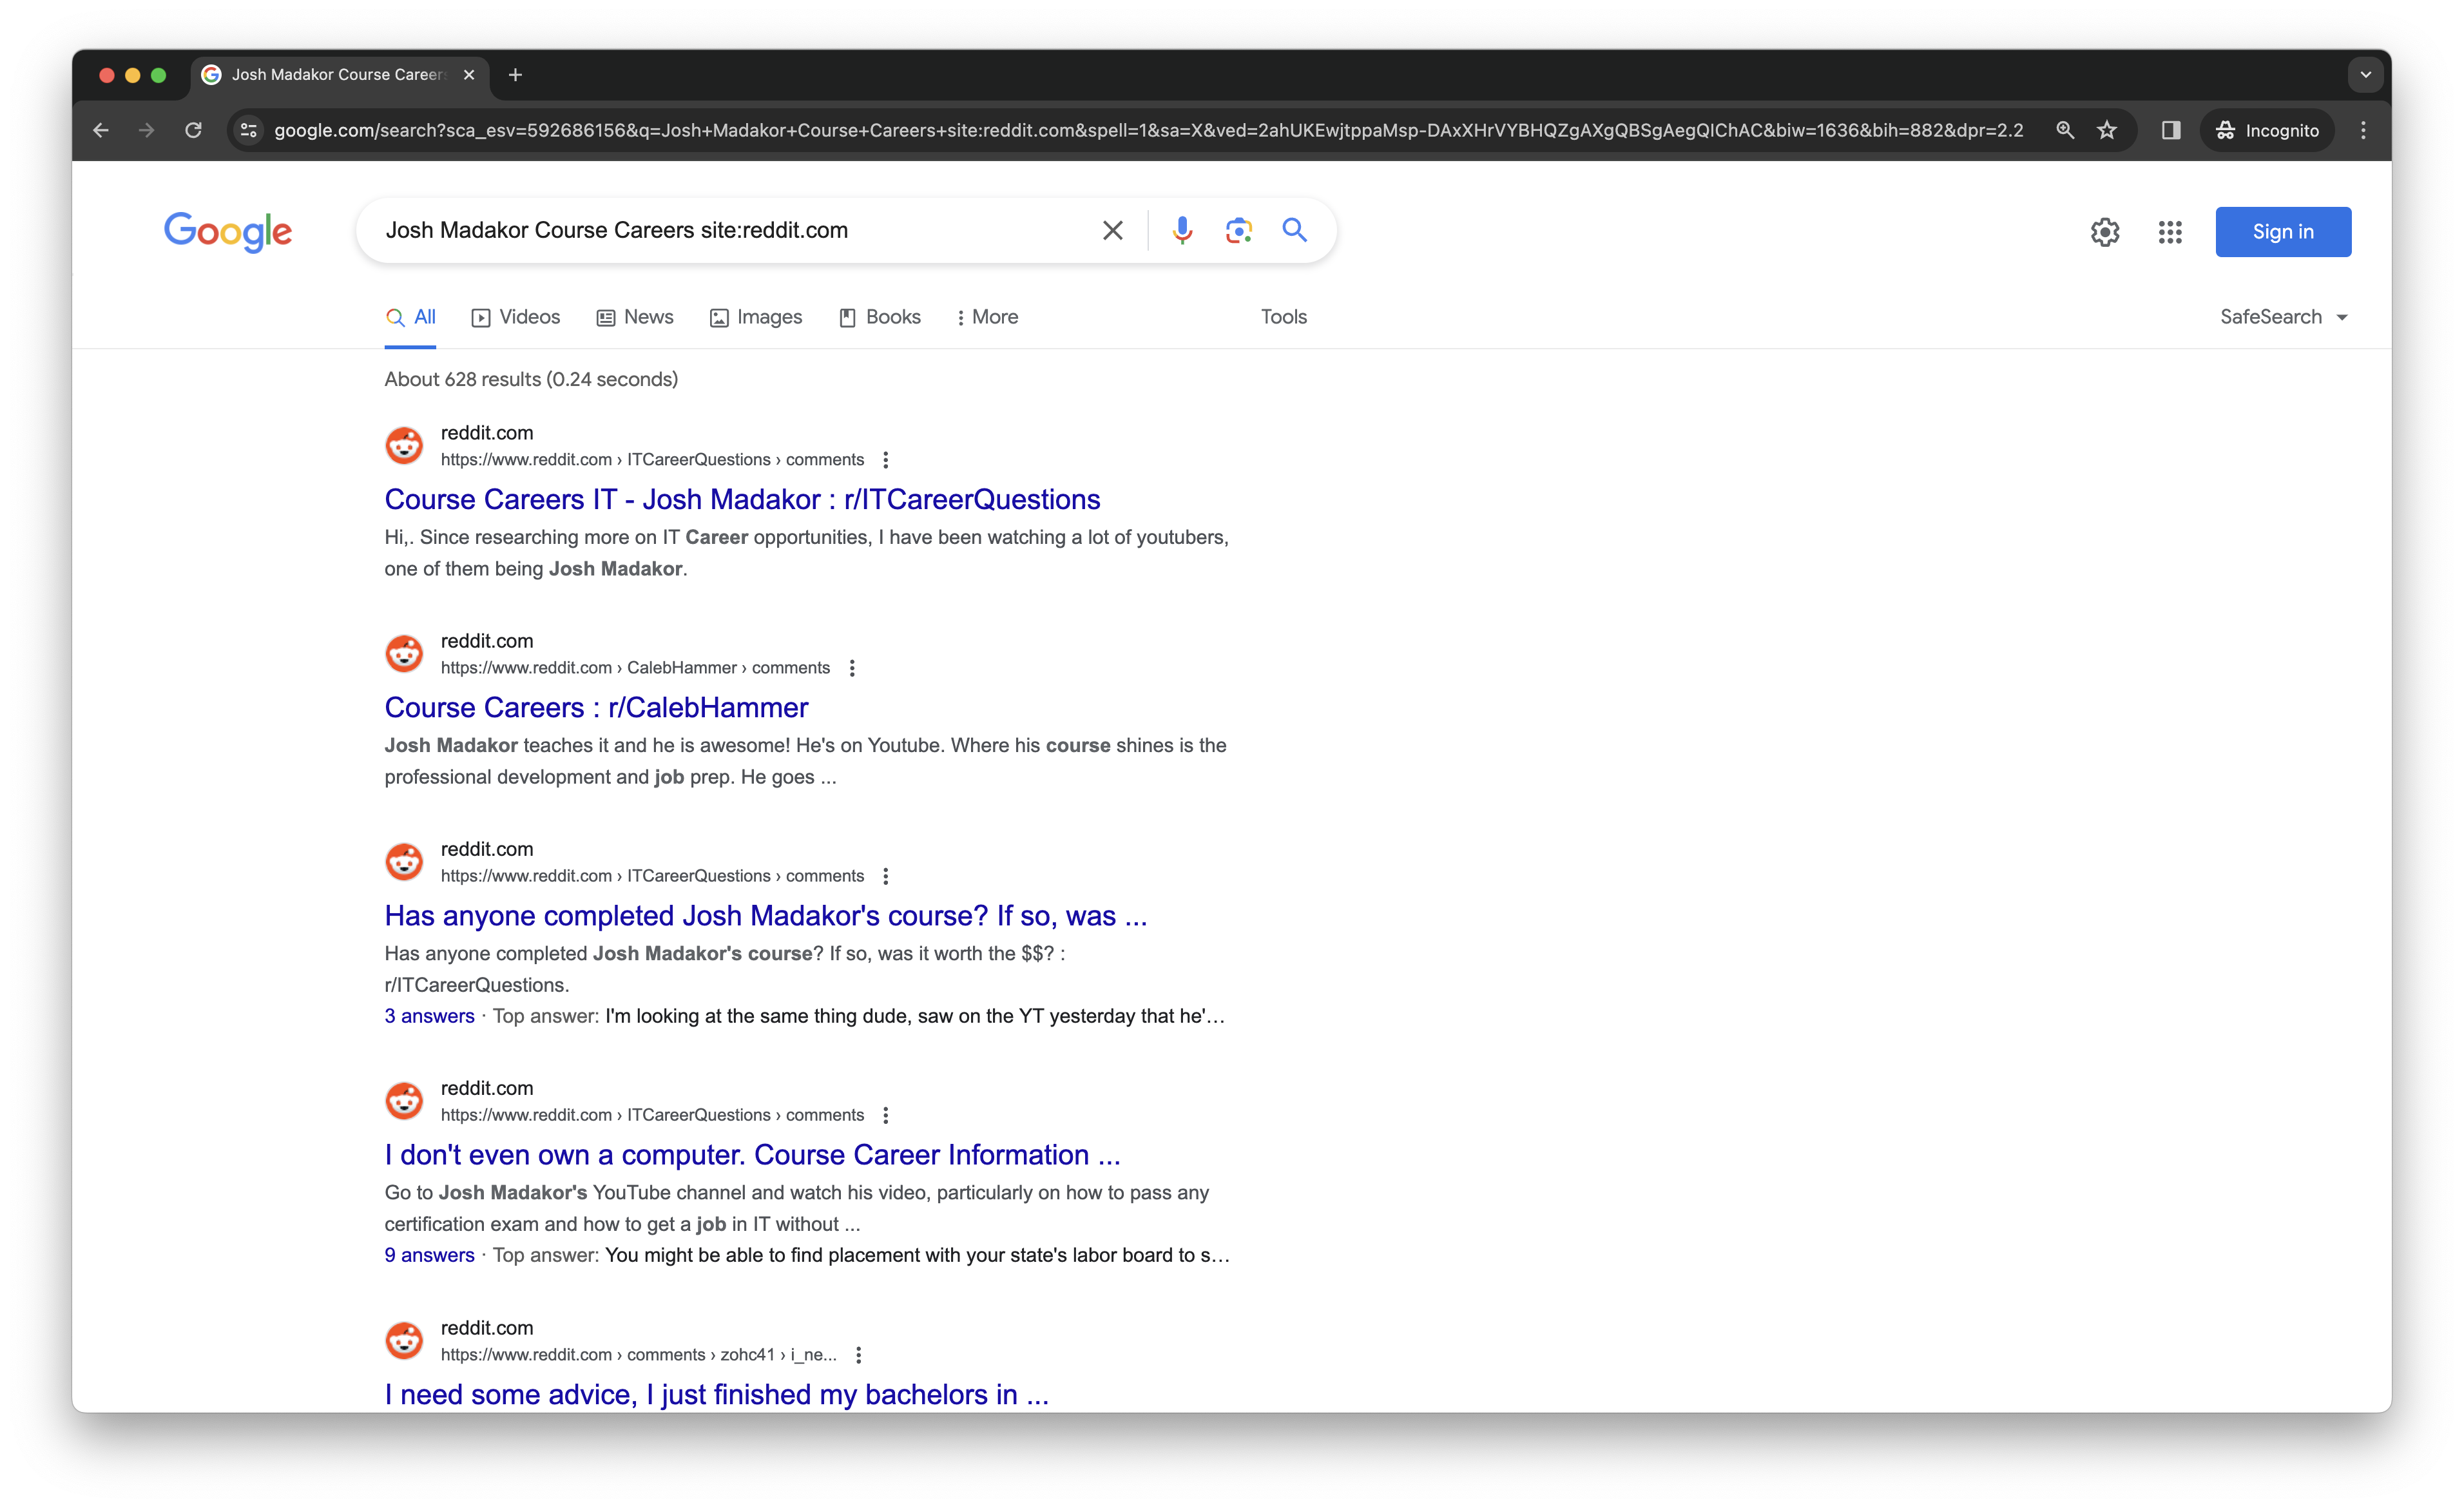Click the blue search magnifier button

click(1294, 230)
